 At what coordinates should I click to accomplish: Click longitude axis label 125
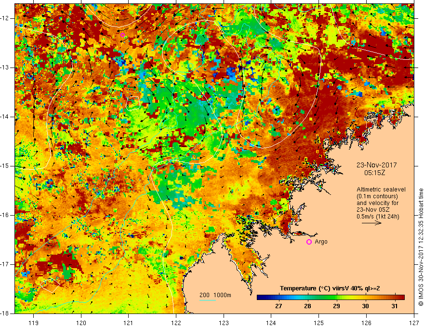coord(319,323)
